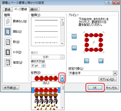Image resolution: width=121 pixels, height=111 pixels.
Task: Select the apple pattern in art list
Action: coord(46,90)
